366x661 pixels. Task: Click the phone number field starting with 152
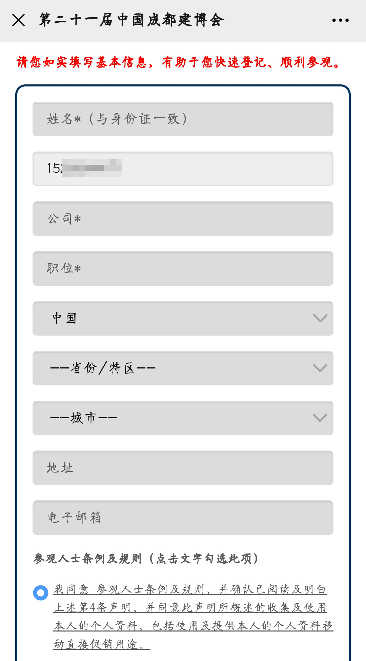coord(183,169)
